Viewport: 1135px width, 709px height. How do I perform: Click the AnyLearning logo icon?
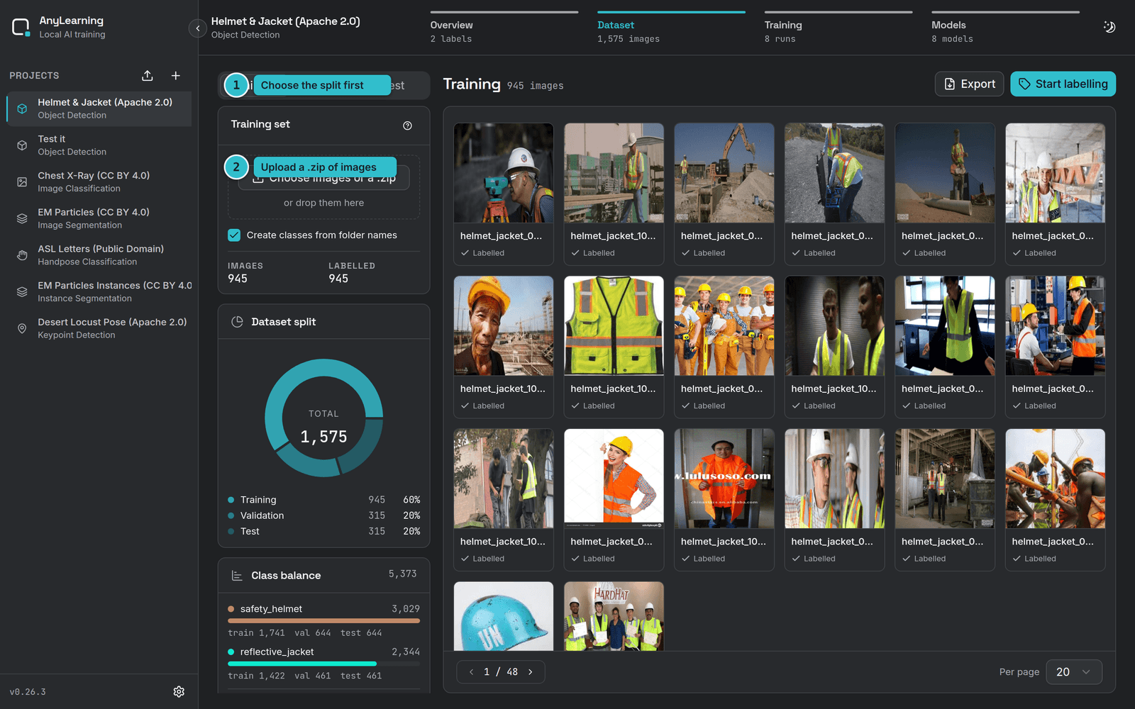coord(21,28)
